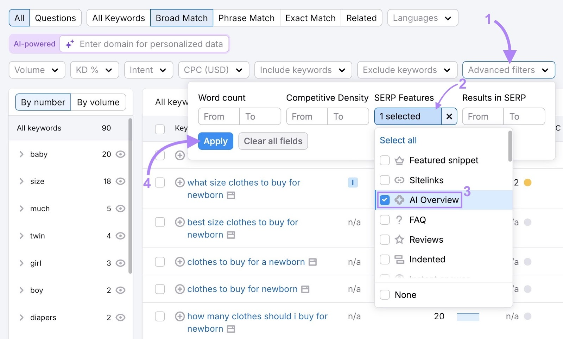Enable the FAQ checkbox
Screen dimensions: 563x339
385,219
